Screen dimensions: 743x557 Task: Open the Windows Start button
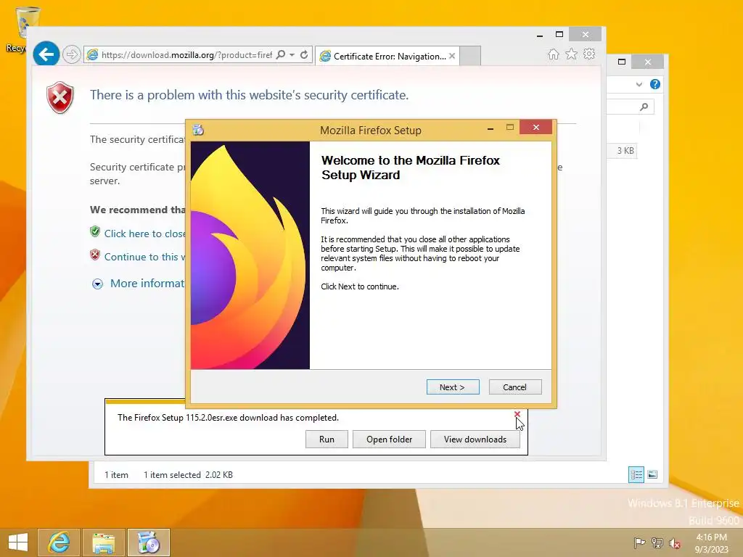click(18, 542)
